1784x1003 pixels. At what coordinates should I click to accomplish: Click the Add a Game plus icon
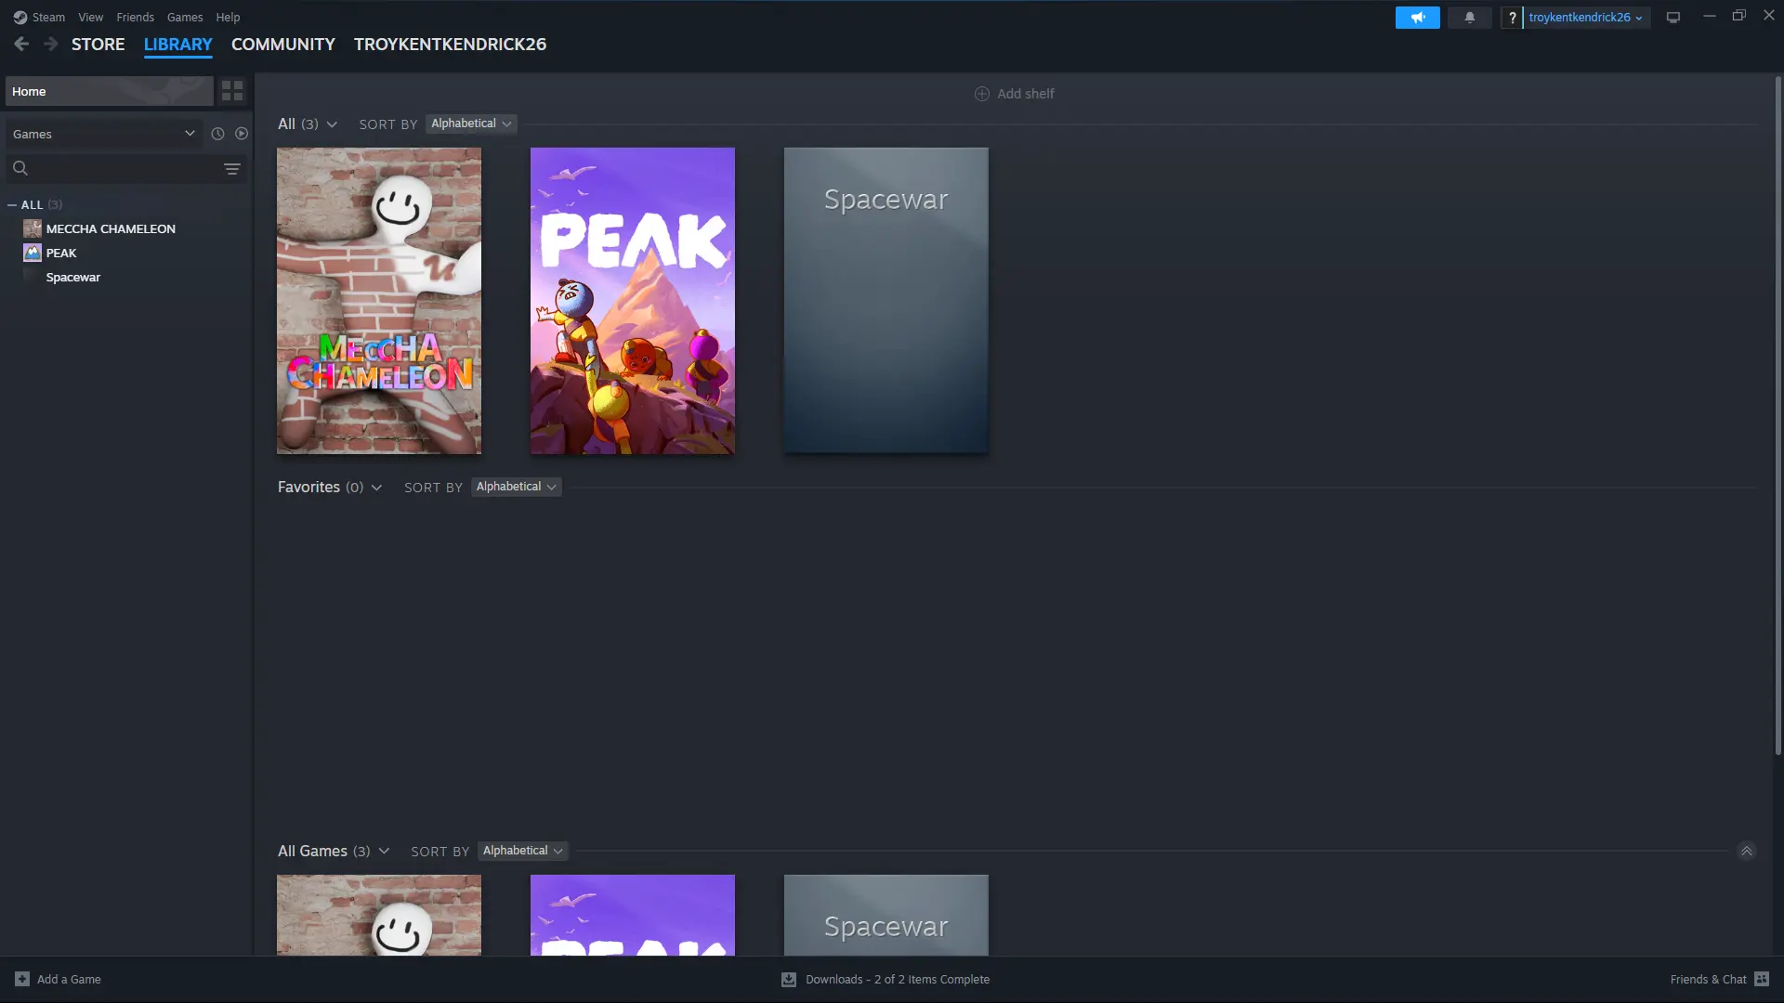(22, 979)
